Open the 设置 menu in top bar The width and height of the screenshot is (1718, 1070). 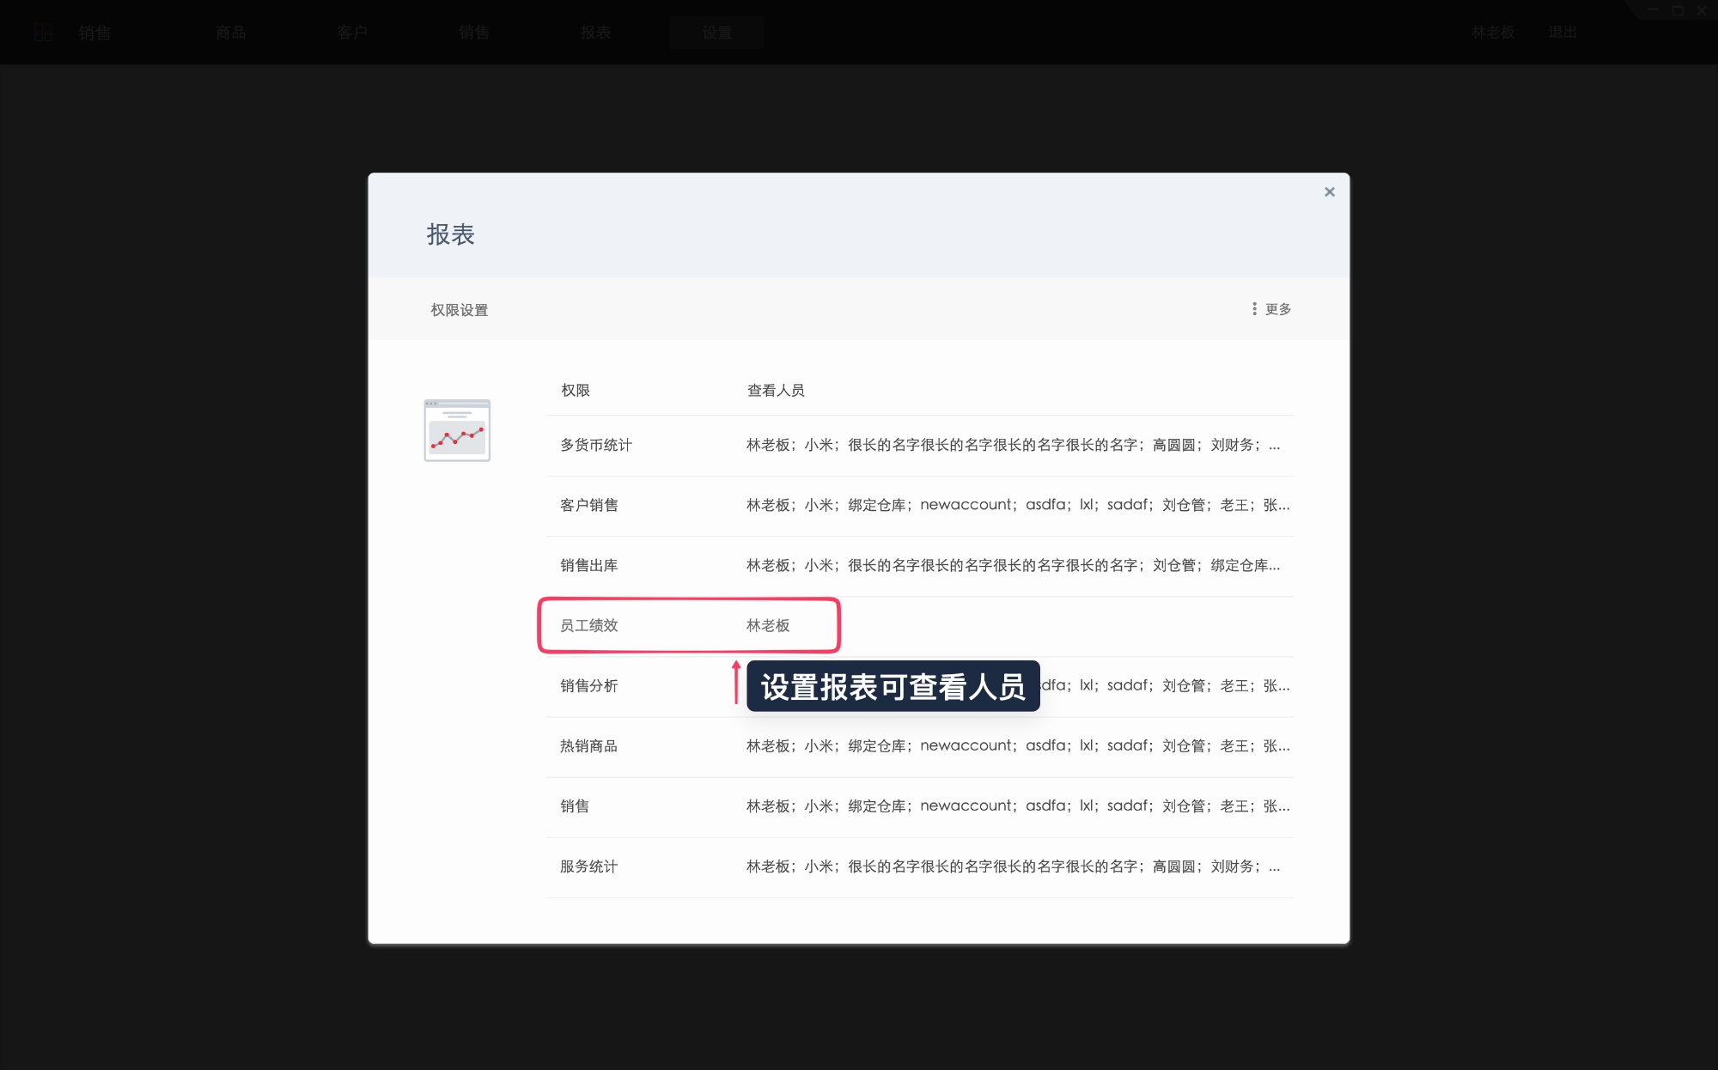coord(717,33)
